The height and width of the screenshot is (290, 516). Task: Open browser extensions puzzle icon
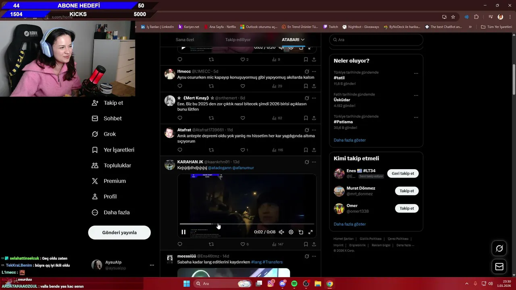point(476,17)
